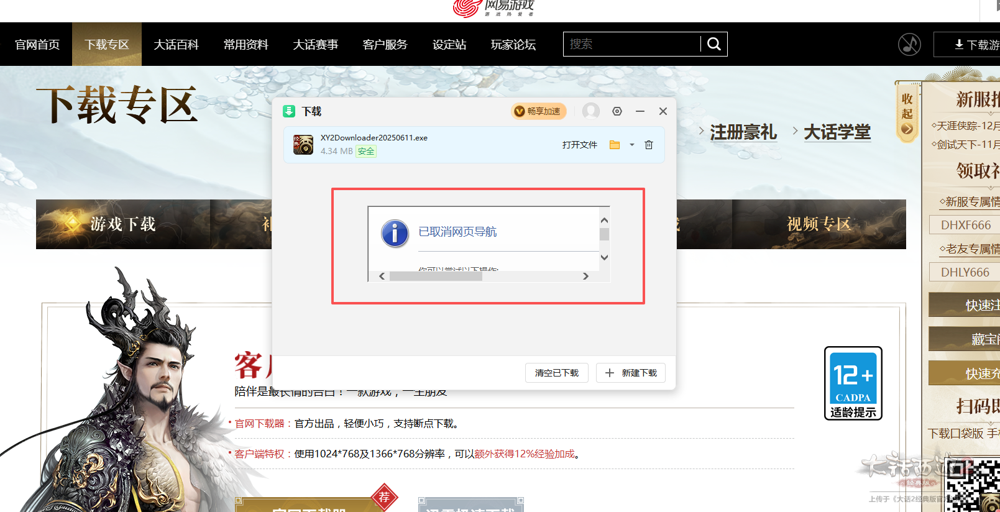Expand more options arrow beside folder icon
The height and width of the screenshot is (512, 1000).
632,145
